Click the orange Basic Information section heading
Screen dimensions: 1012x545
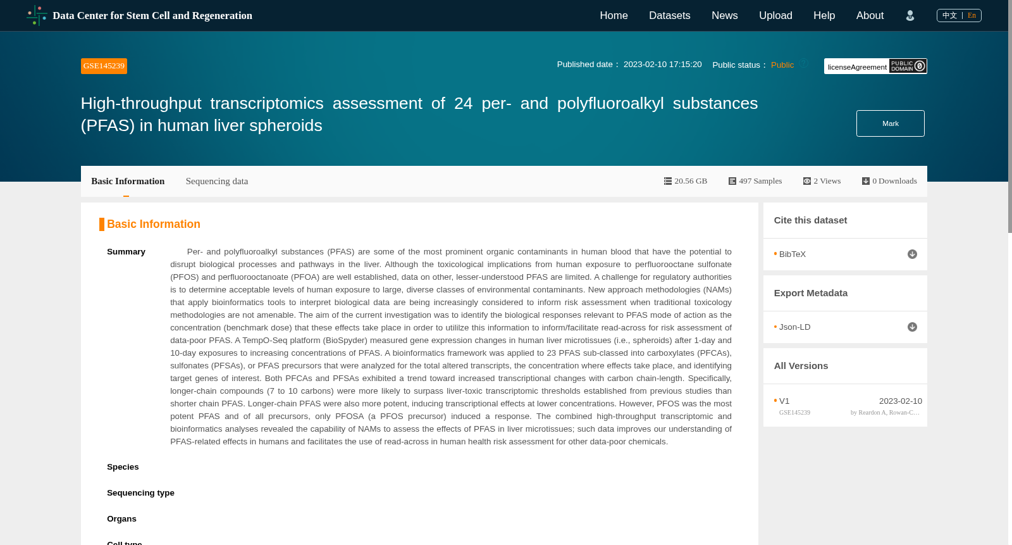click(x=153, y=224)
